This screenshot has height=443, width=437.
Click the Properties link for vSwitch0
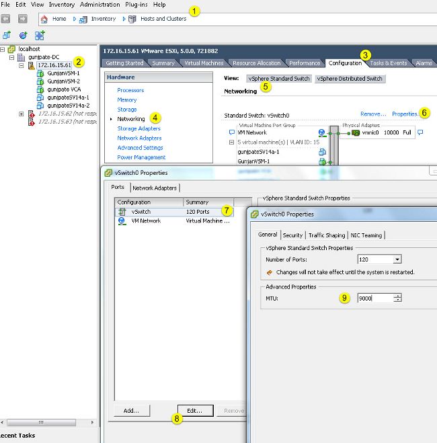pos(405,114)
